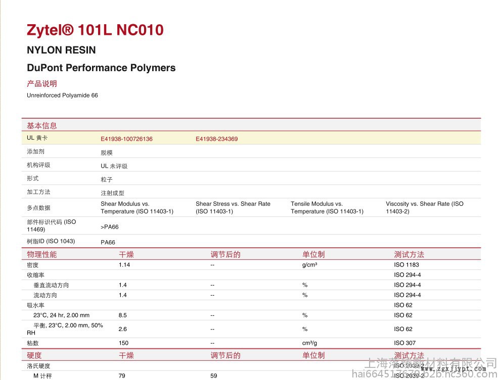The width and height of the screenshot is (500, 380).
Task: Click 干燥 column header in 物理性能 section
Action: 126,254
